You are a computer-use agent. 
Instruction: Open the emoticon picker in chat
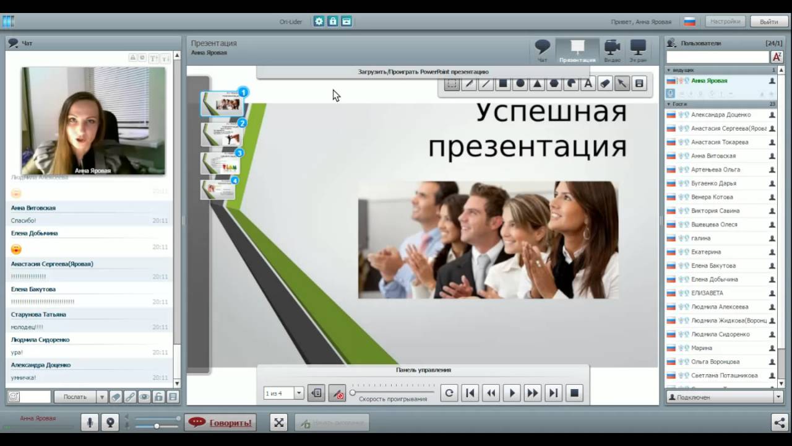pyautogui.click(x=13, y=396)
